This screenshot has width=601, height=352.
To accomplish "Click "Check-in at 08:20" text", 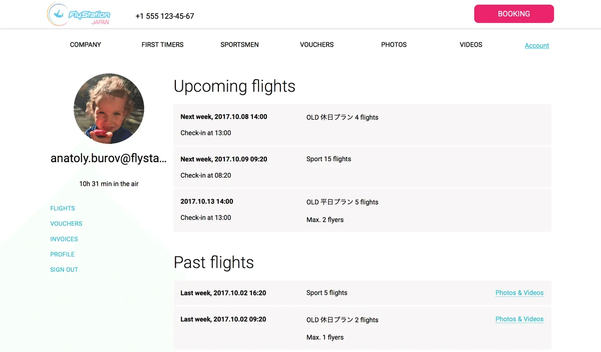I will (x=206, y=175).
